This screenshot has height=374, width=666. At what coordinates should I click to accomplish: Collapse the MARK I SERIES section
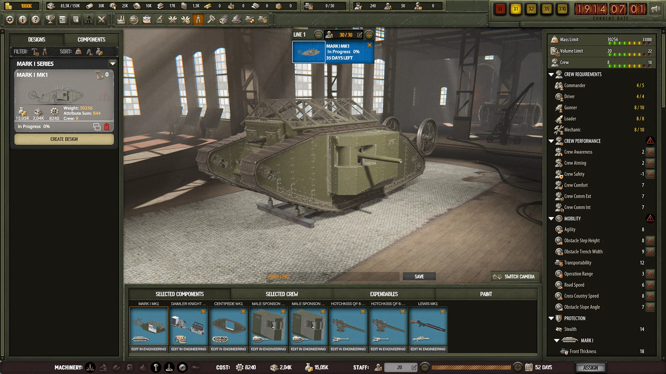(x=113, y=64)
